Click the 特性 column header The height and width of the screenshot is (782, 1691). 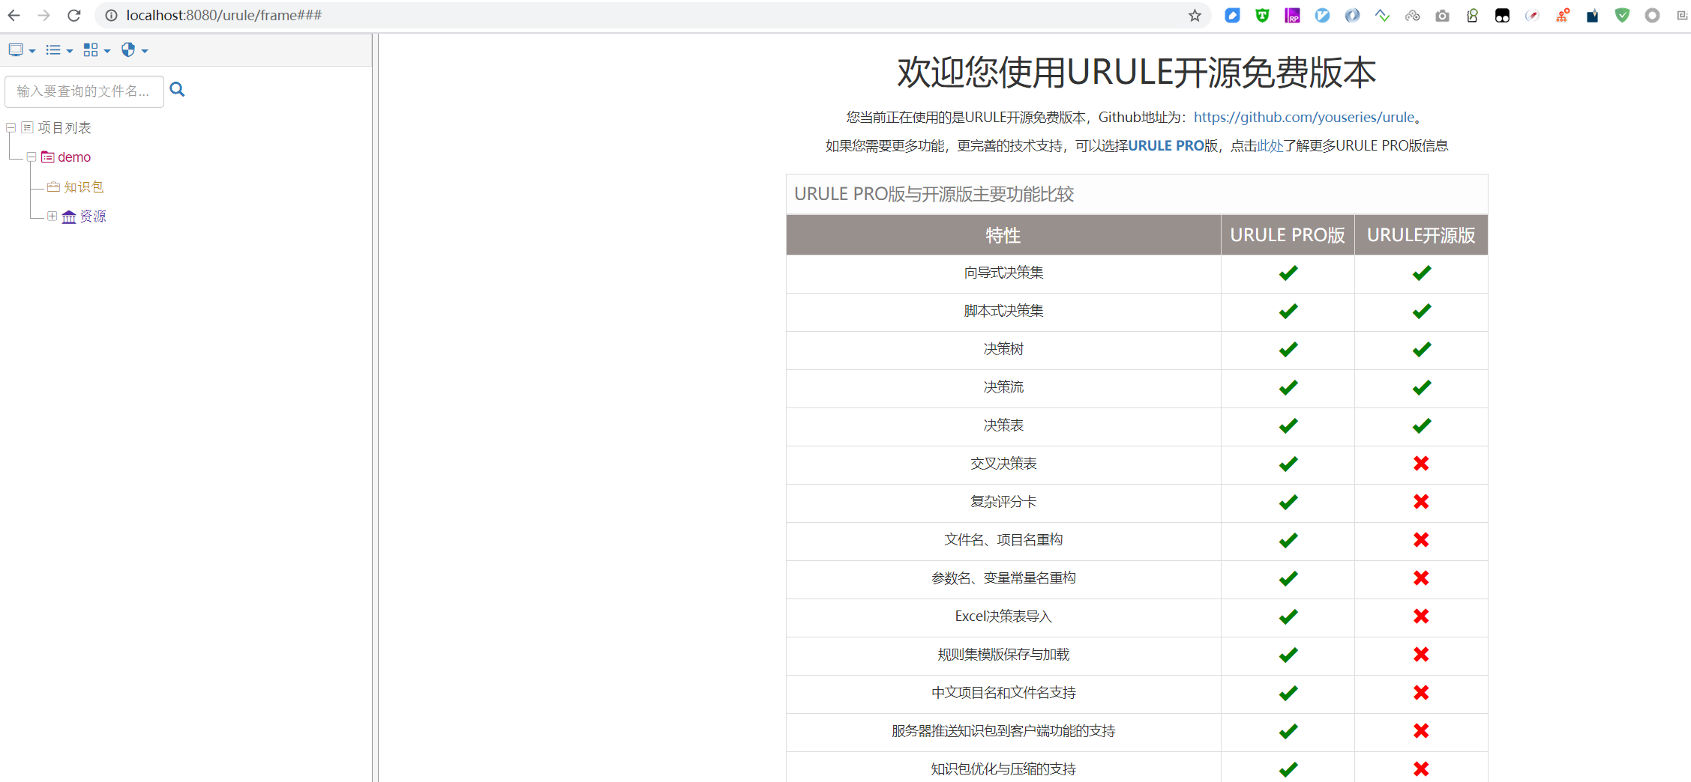click(1003, 235)
